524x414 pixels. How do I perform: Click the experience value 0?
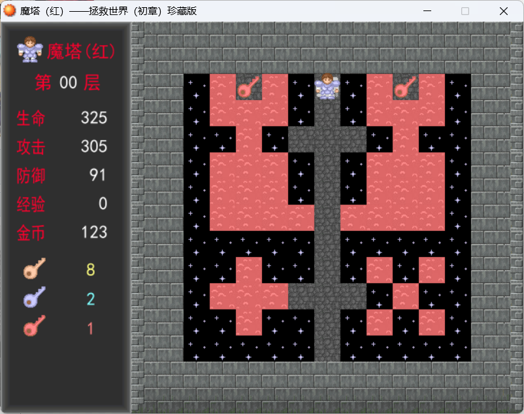(x=103, y=203)
